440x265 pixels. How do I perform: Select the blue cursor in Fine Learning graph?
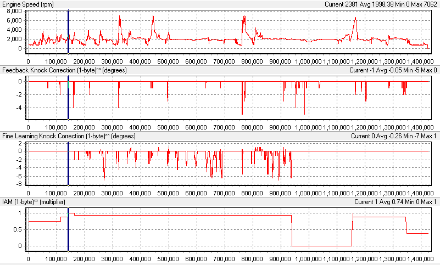pos(68,163)
